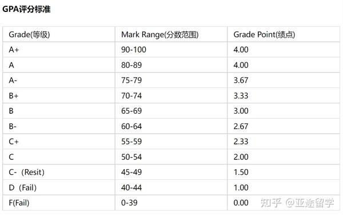Click the 1.50 grade point cell
This screenshot has height=217, width=343.
pyautogui.click(x=284, y=172)
